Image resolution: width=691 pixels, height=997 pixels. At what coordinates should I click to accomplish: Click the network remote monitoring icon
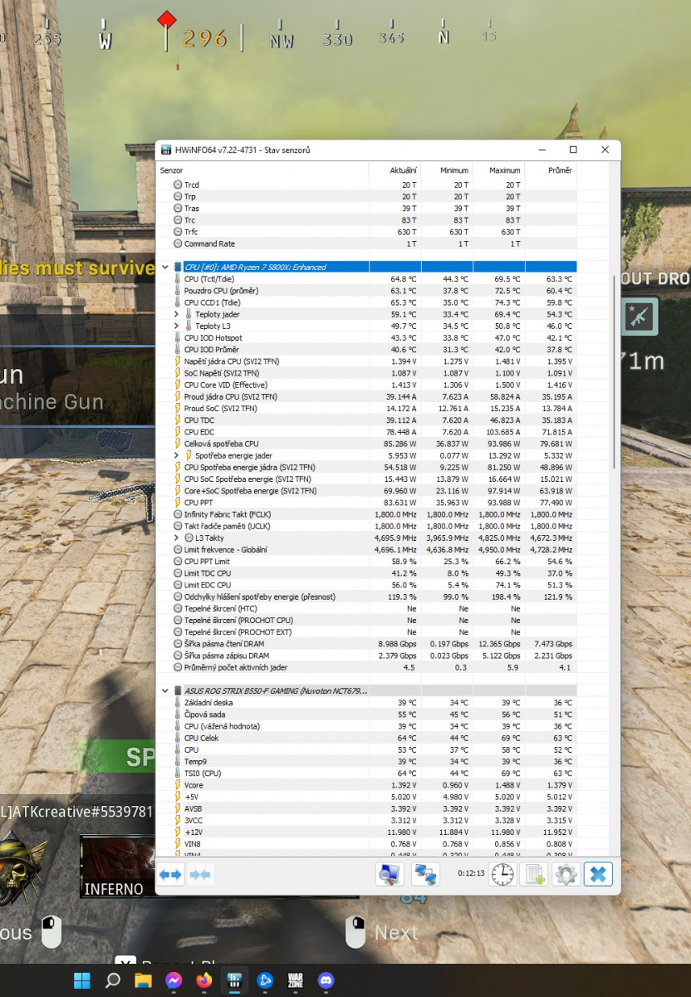click(x=425, y=875)
